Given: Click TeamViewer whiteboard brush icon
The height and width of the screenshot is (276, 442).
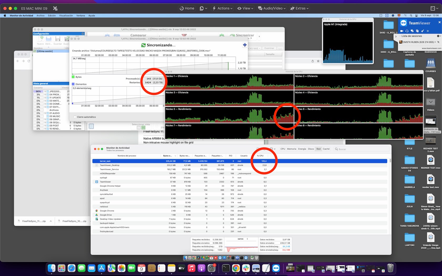Looking at the screenshot, I should click(422, 31).
